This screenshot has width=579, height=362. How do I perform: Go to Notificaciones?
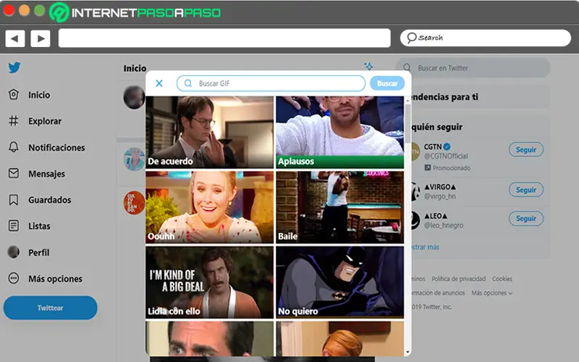(56, 148)
